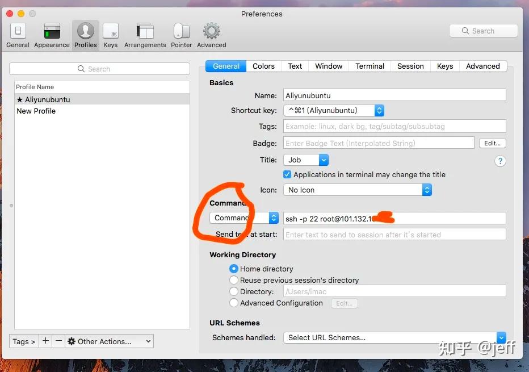Open the Arrangements preferences pane
Viewport: 529px width, 372px height.
[145, 31]
